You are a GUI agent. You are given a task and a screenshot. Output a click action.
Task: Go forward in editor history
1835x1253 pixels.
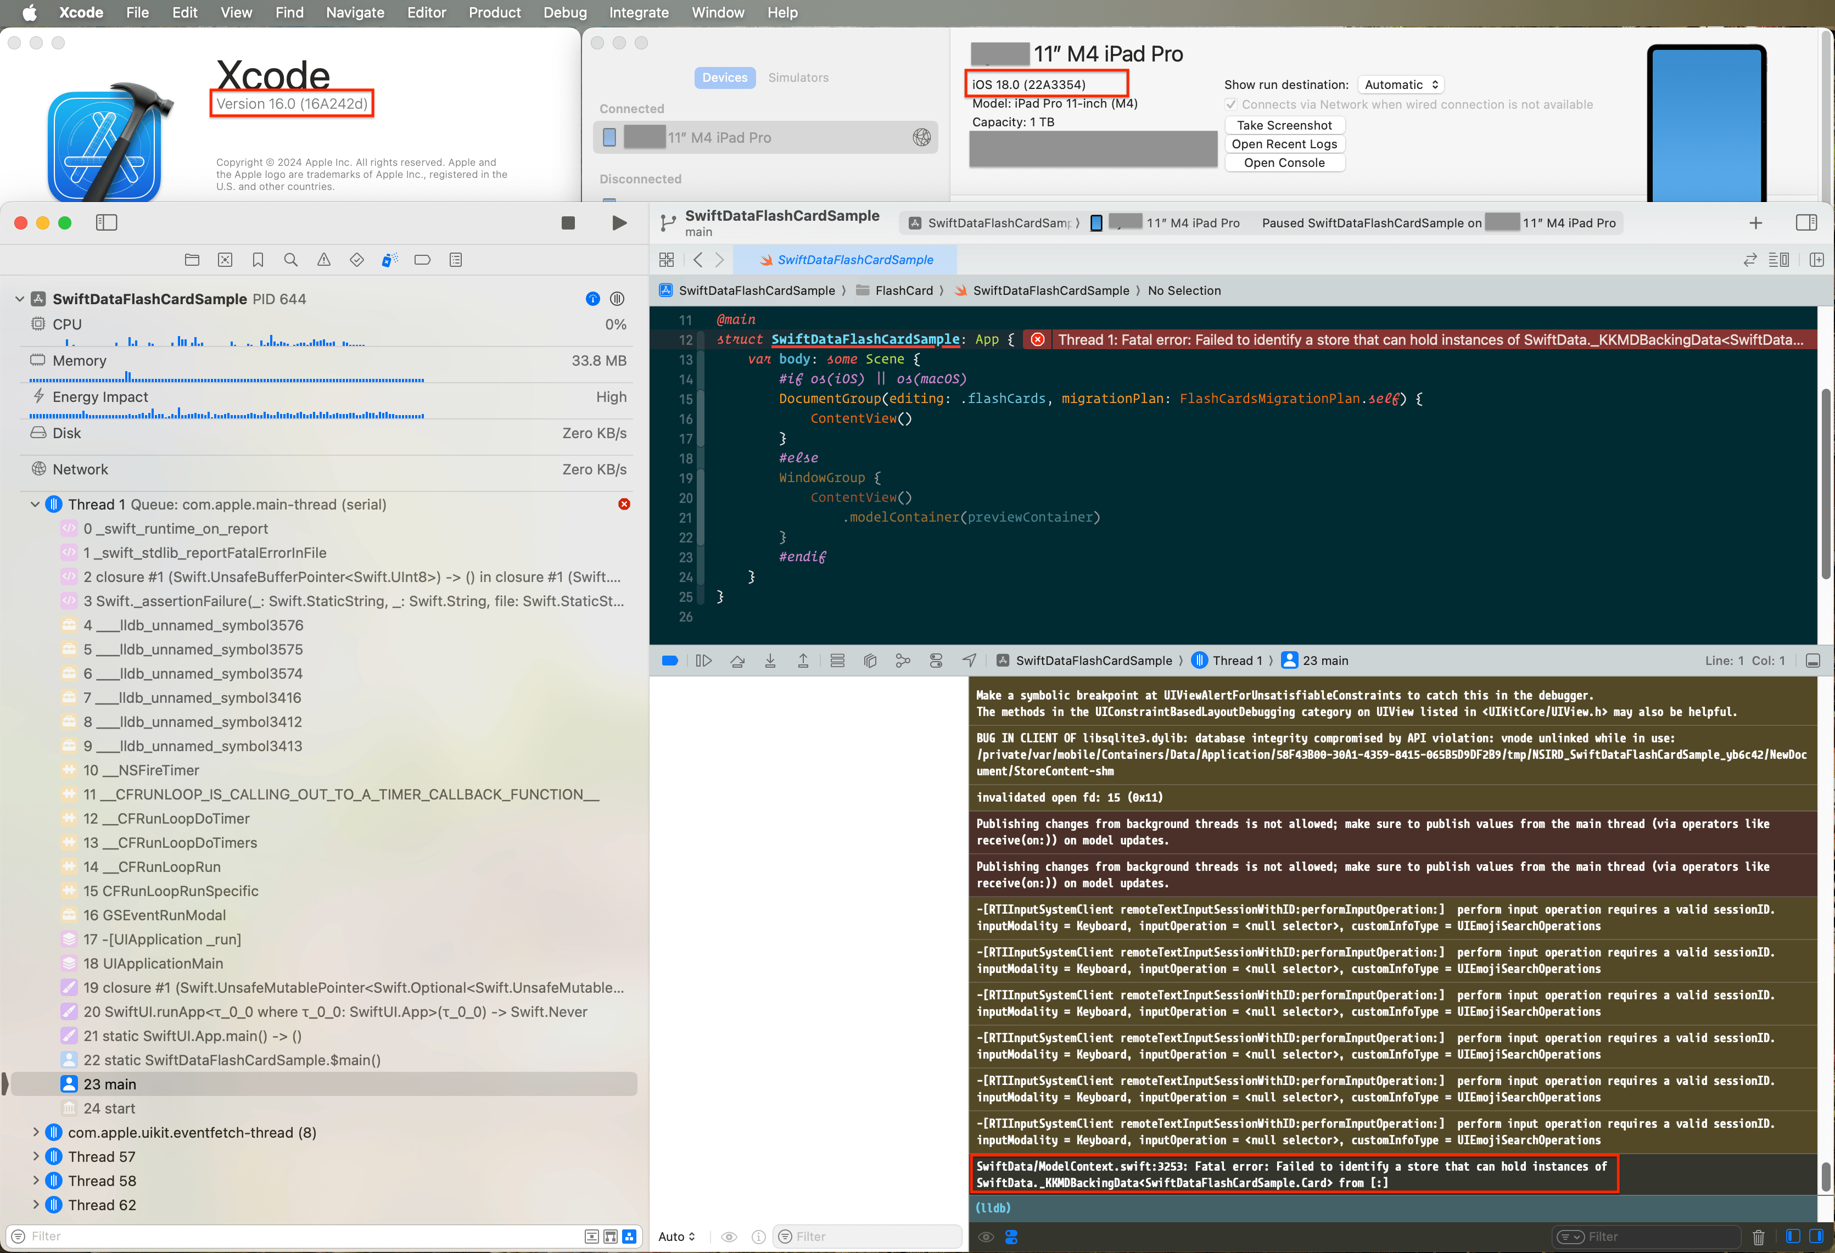pos(719,260)
